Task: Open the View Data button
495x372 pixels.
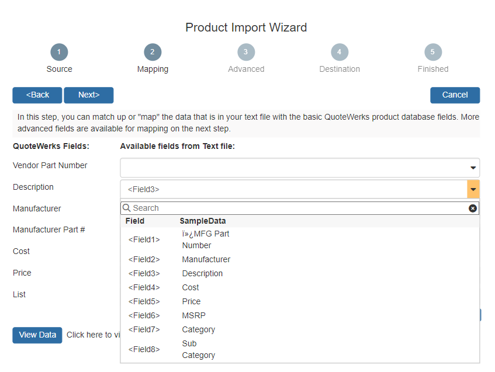Action: click(37, 335)
